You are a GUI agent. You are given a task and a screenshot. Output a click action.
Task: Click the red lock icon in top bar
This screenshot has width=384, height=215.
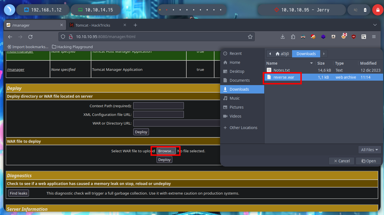(377, 10)
